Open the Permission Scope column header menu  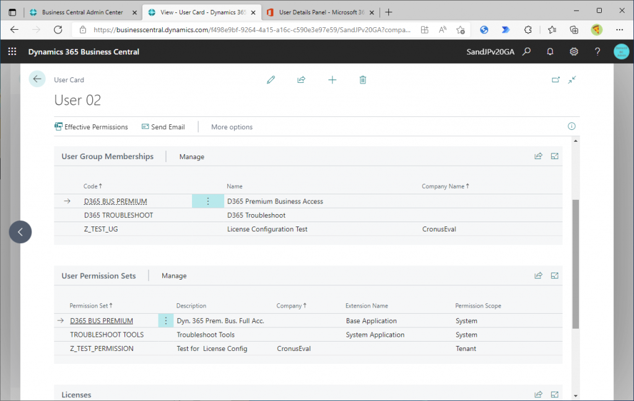pos(478,306)
